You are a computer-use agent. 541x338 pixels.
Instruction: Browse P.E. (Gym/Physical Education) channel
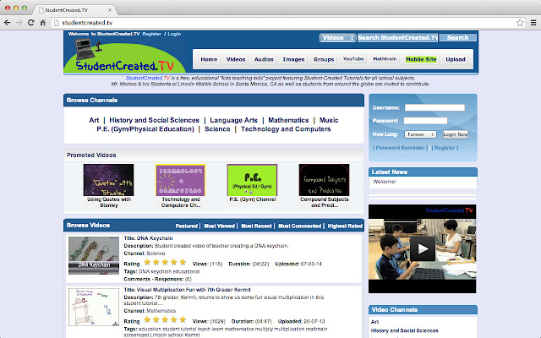point(145,129)
